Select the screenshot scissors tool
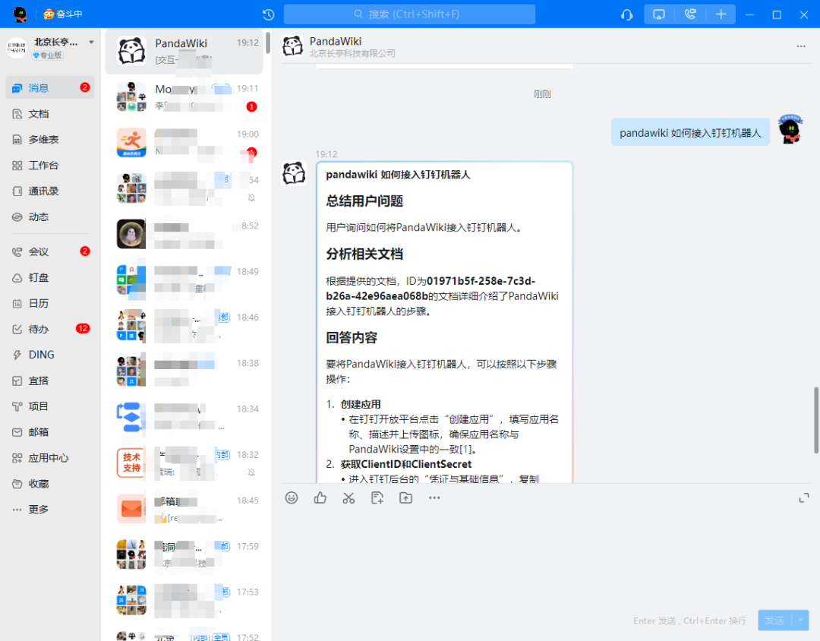Viewport: 820px width, 641px height. (348, 497)
